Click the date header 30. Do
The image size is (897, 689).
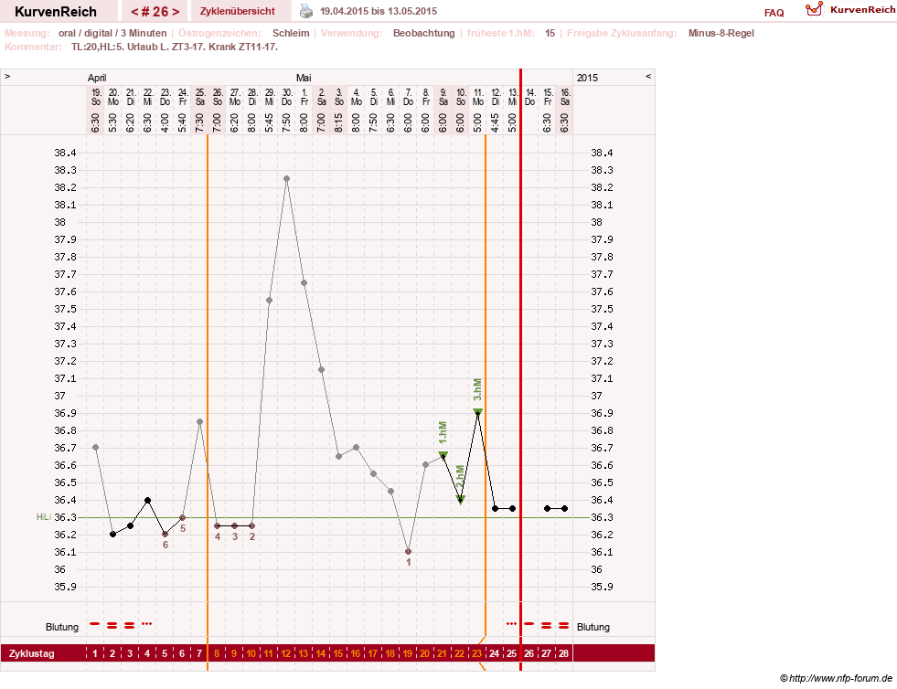tap(286, 97)
